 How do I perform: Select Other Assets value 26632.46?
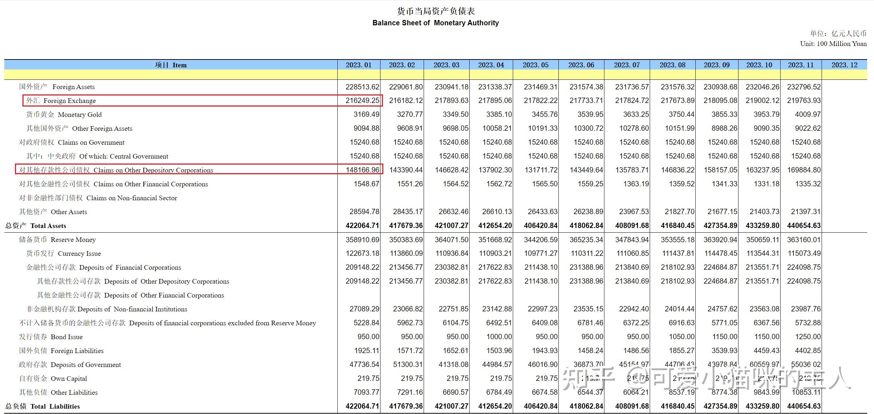(x=453, y=212)
